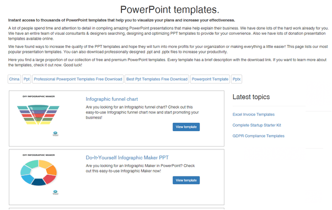This screenshot has height=210, width=332.
Task: Click the funnel chart thumbnail image
Action: click(38, 115)
